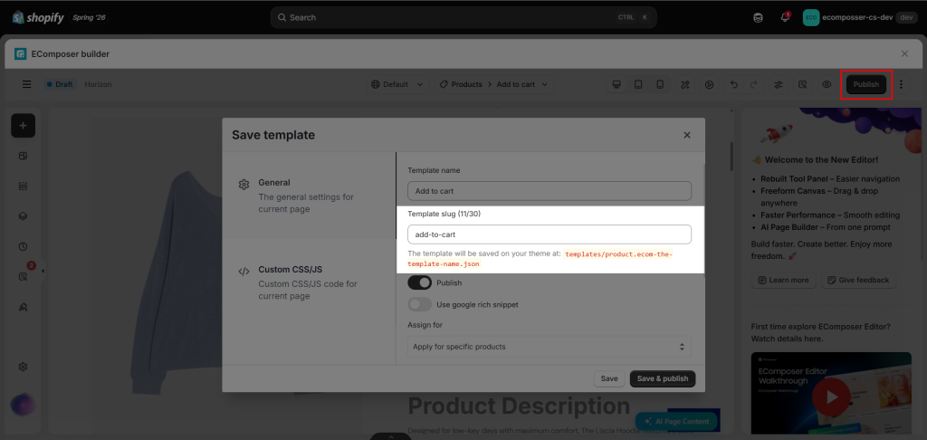Click the canvas vertical scrollbar

pos(731,156)
